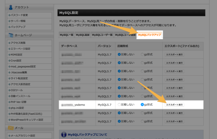This screenshot has height=139, width=217.
Task: Click the Homepage section icon in sidebar
Action: pos(11,35)
